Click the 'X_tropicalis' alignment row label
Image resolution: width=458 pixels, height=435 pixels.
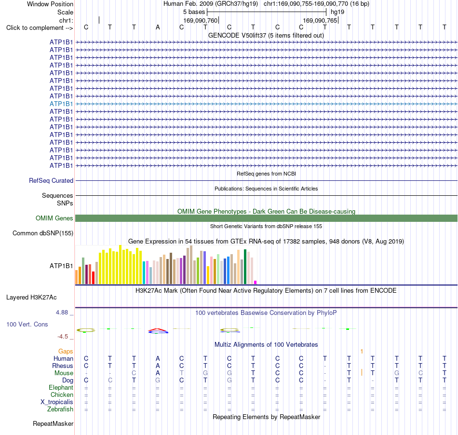[x=57, y=402]
